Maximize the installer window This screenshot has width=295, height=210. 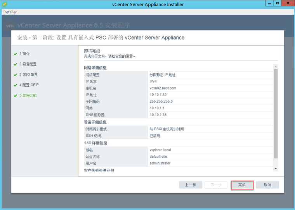click(x=278, y=3)
